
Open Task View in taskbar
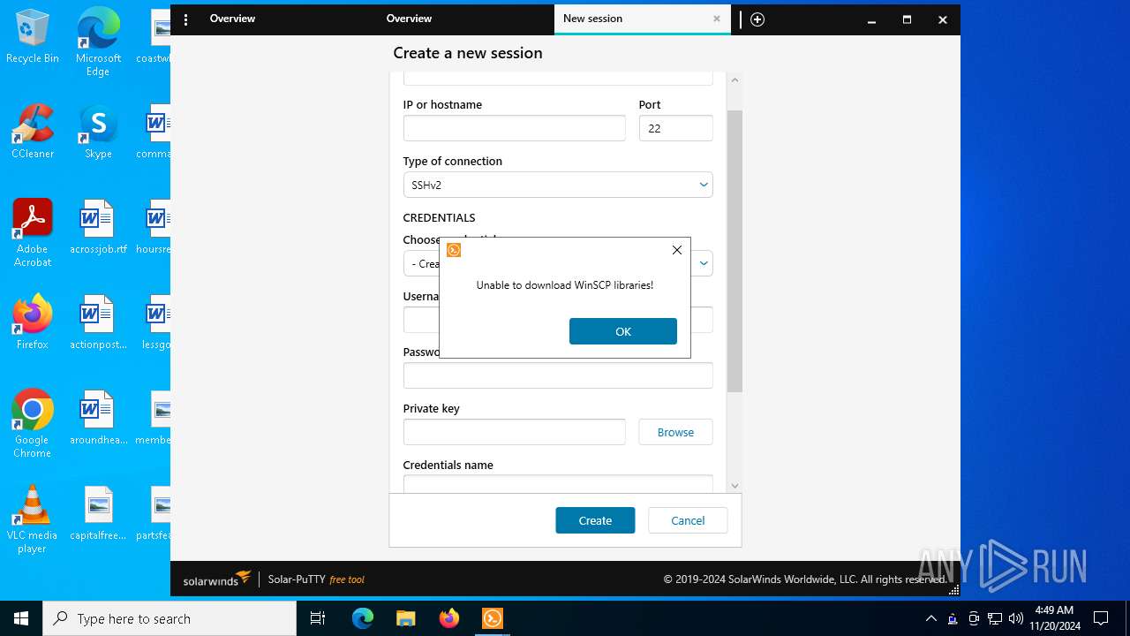tap(318, 618)
